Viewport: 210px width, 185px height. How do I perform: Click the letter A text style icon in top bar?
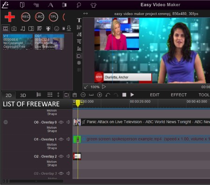coord(50,5)
